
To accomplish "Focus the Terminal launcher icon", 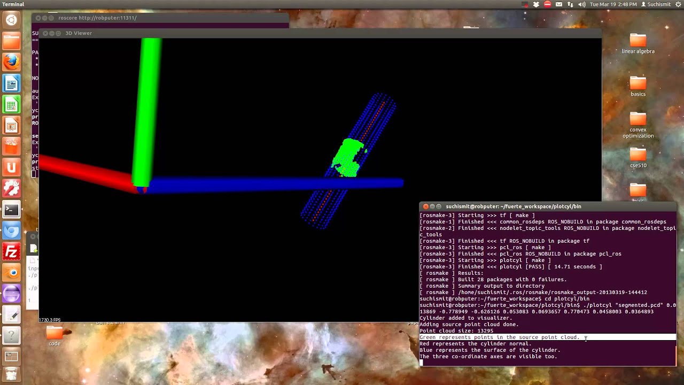I will (x=11, y=210).
